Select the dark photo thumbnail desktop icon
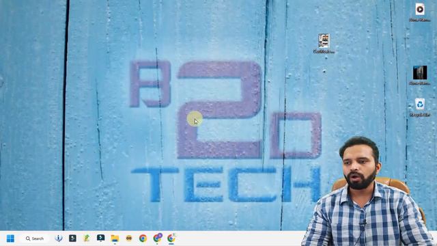This screenshot has width=437, height=246. tap(420, 75)
